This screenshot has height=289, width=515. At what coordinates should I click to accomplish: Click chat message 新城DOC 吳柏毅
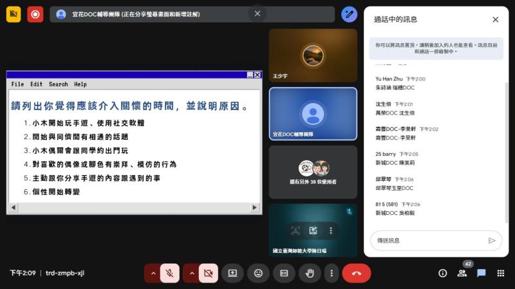point(395,213)
